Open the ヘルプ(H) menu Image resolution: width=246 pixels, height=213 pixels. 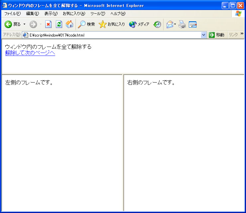[118, 14]
